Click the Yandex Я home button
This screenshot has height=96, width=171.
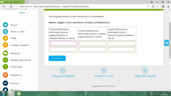coord(11,6)
